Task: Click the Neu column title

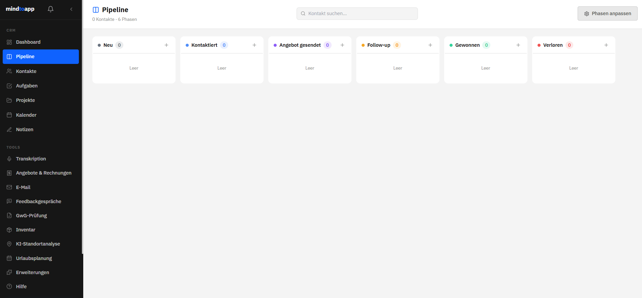Action: coord(108,45)
